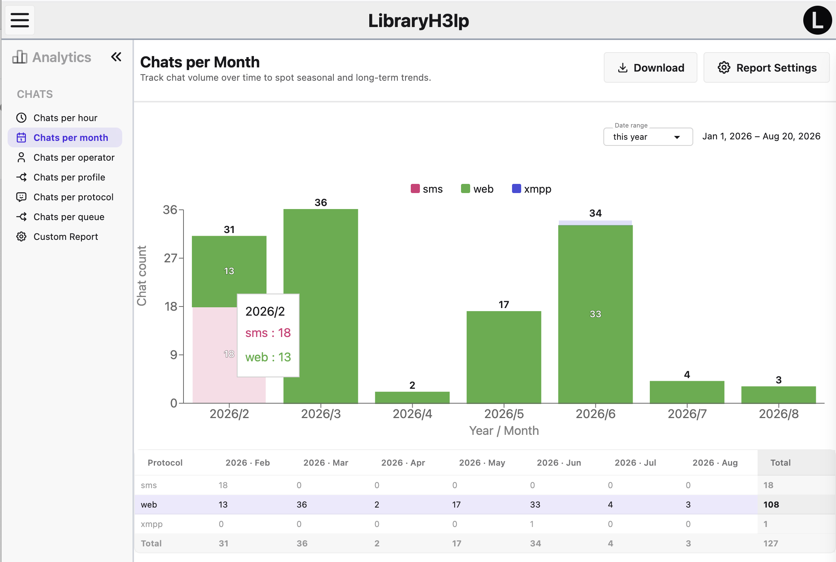The width and height of the screenshot is (836, 562).
Task: Click the grand total 127 cell
Action: (x=771, y=543)
